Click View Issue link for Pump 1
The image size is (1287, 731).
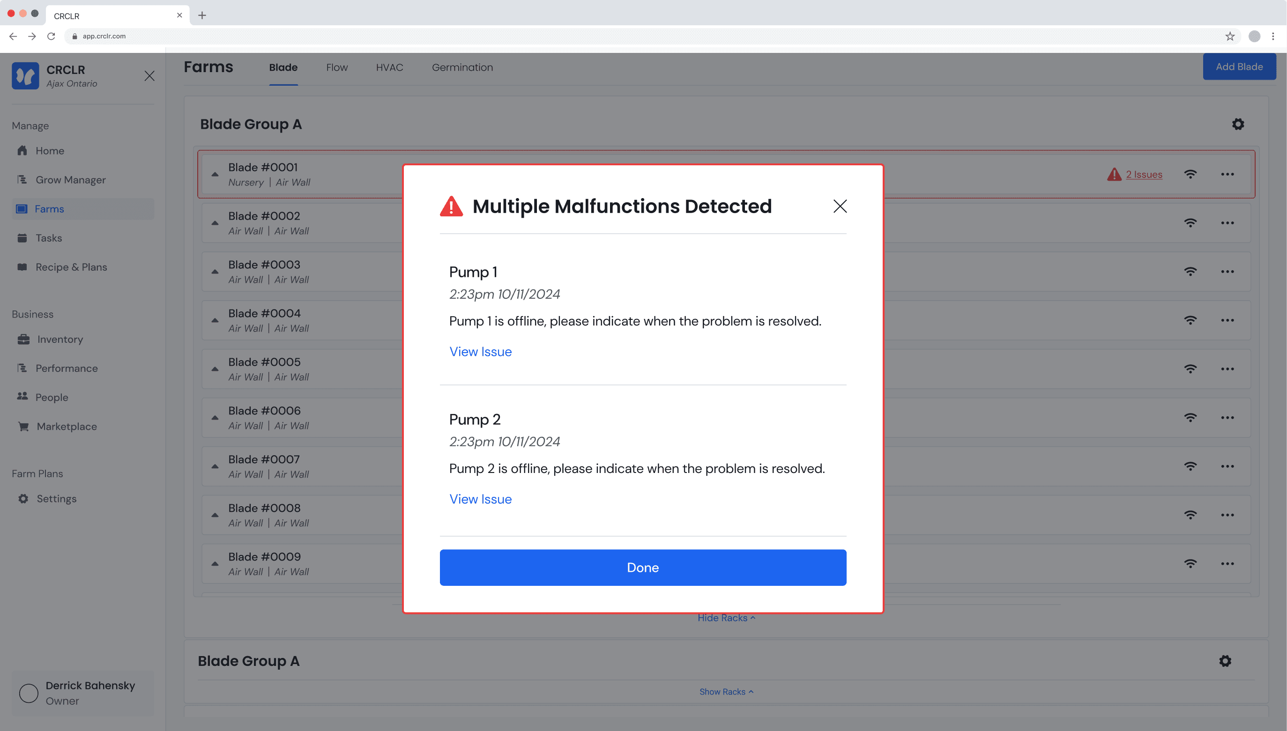click(480, 351)
